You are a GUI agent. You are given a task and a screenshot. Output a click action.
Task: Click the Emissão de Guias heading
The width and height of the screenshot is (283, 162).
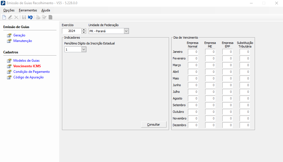pos(16,27)
